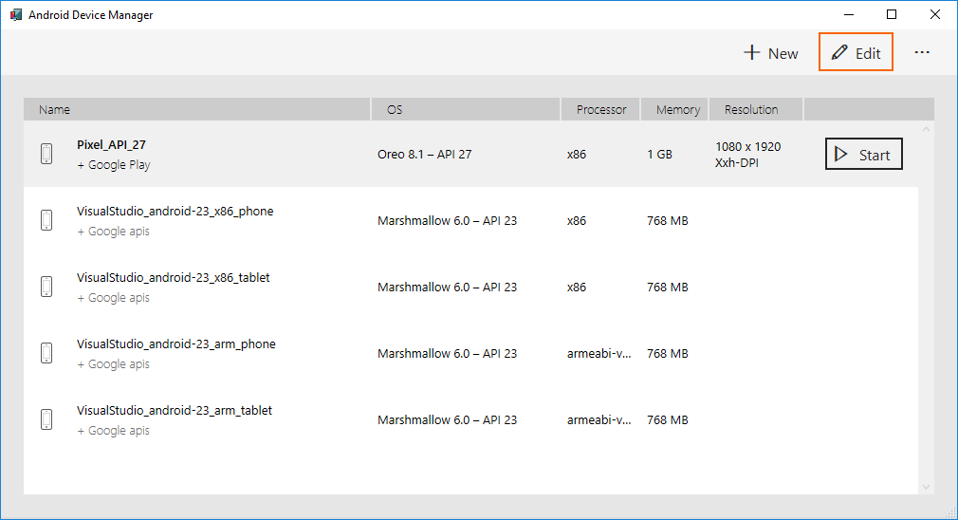Click the 1080 x 1920 resolution value
958x520 pixels.
747,147
